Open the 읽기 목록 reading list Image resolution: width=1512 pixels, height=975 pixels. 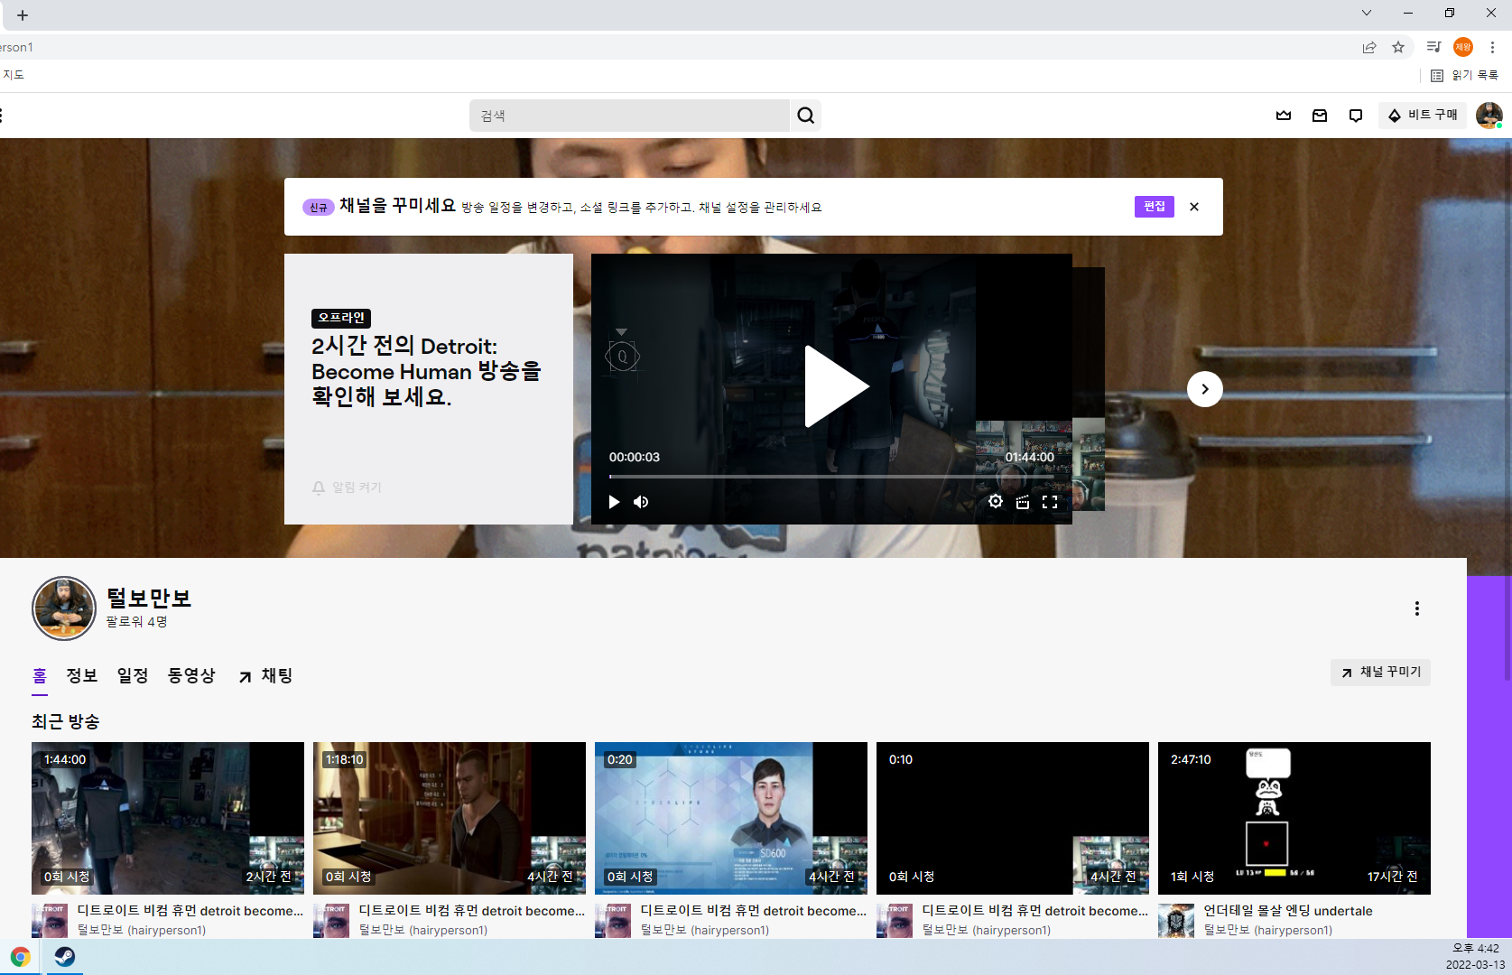pyautogui.click(x=1464, y=76)
